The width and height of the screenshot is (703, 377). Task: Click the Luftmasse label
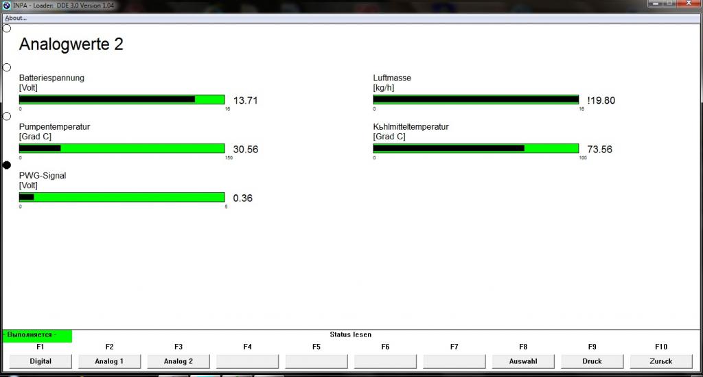[x=392, y=78]
